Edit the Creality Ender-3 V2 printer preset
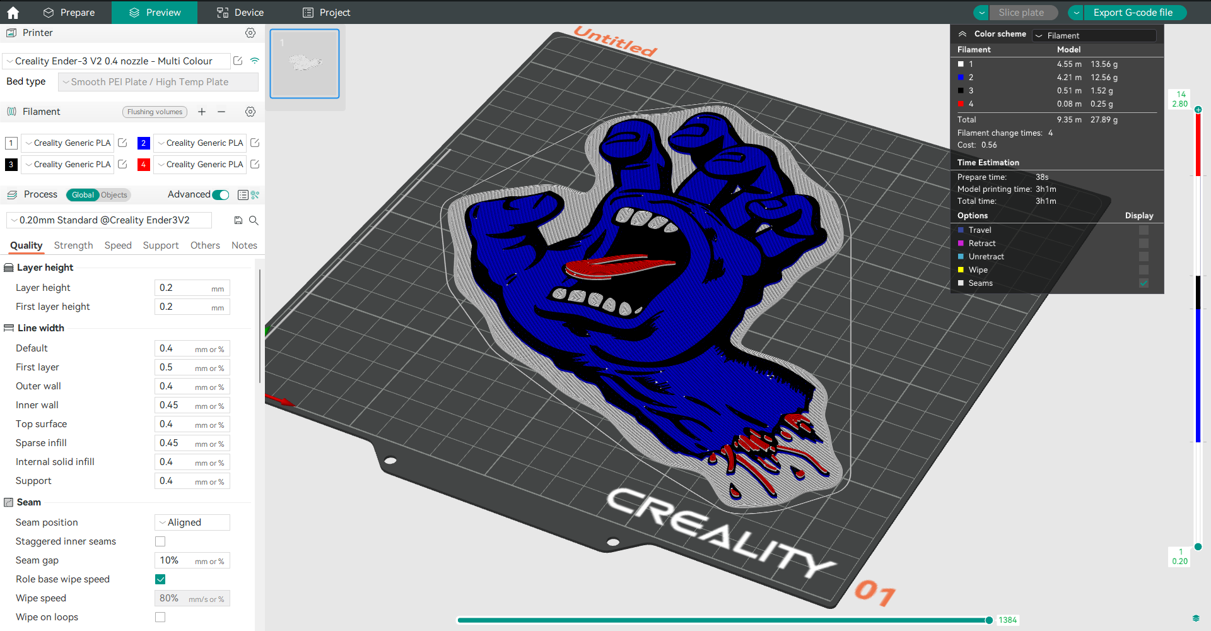The width and height of the screenshot is (1211, 631). pyautogui.click(x=238, y=61)
